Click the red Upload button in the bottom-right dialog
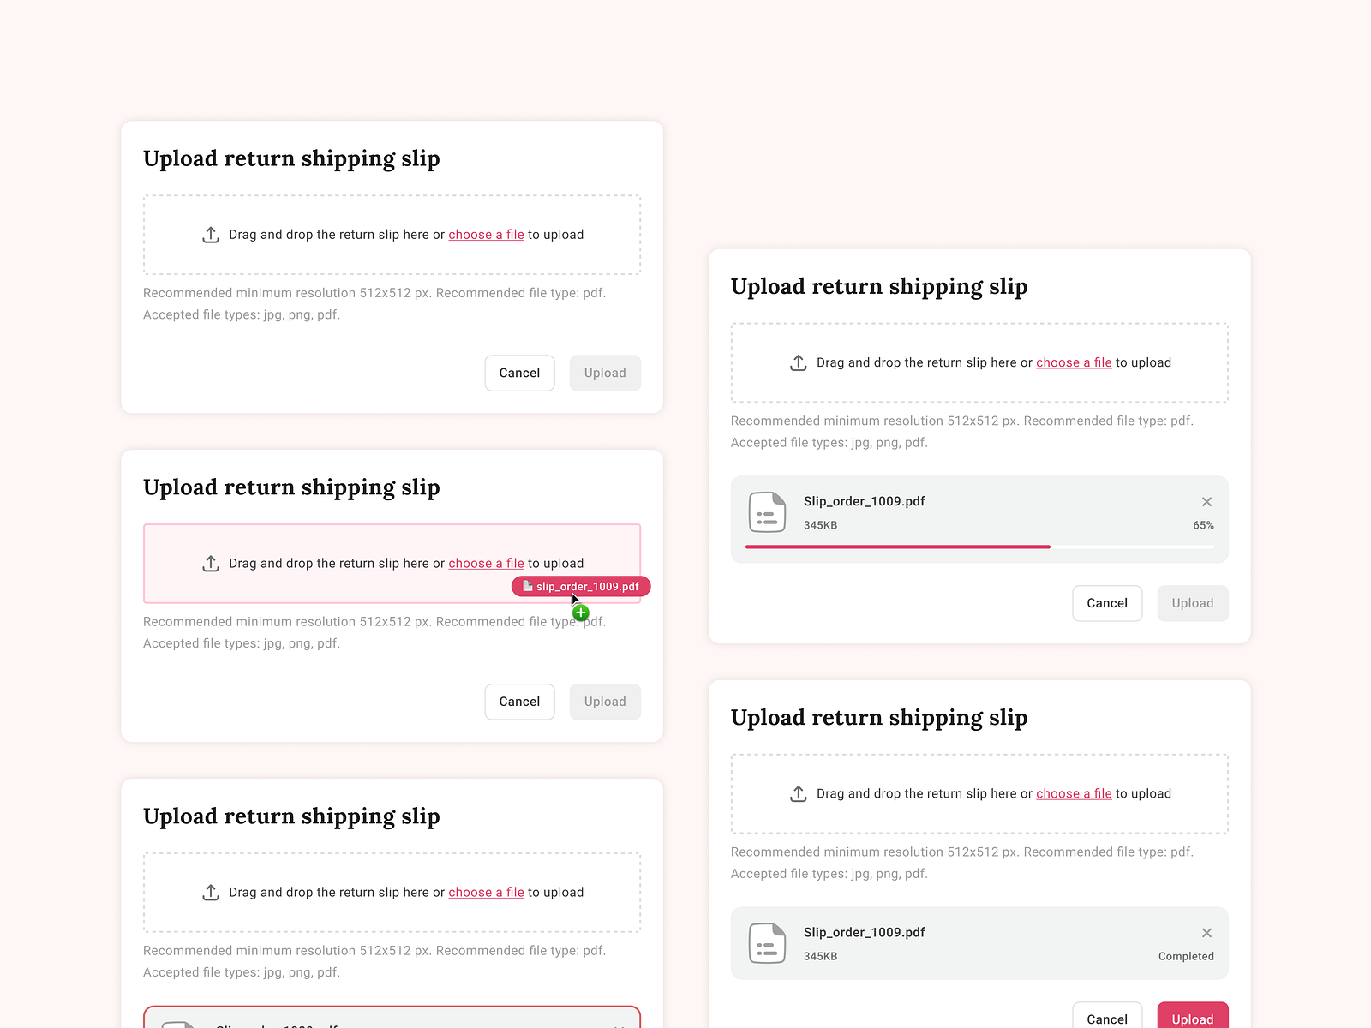Image resolution: width=1371 pixels, height=1028 pixels. click(x=1192, y=1019)
